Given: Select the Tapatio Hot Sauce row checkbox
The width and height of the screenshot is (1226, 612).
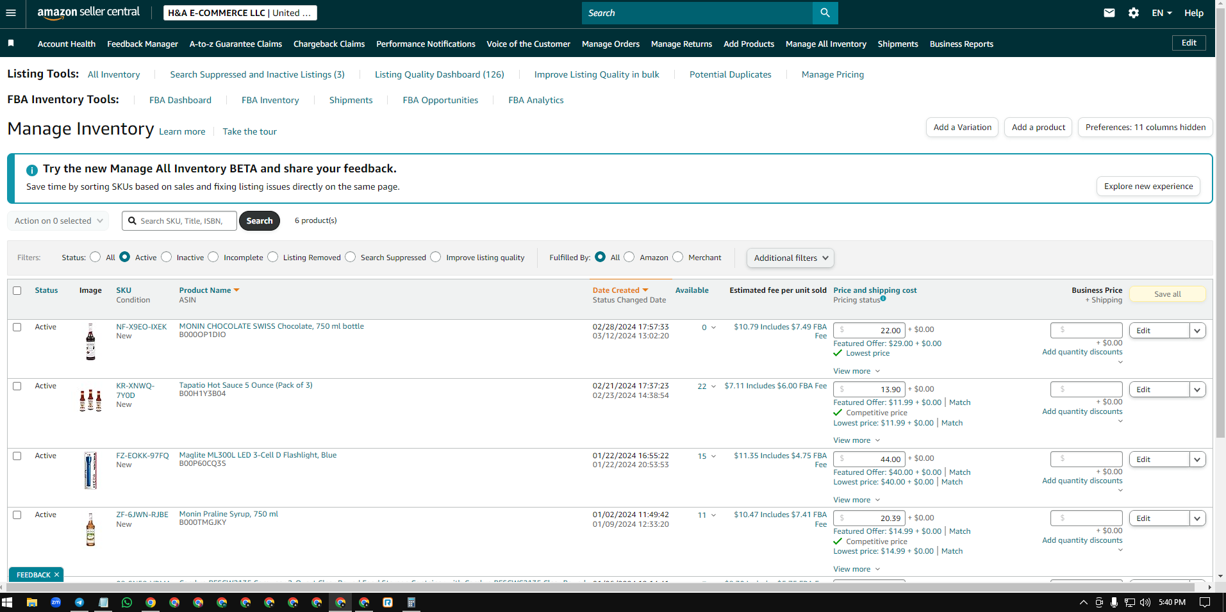Looking at the screenshot, I should click(x=17, y=386).
